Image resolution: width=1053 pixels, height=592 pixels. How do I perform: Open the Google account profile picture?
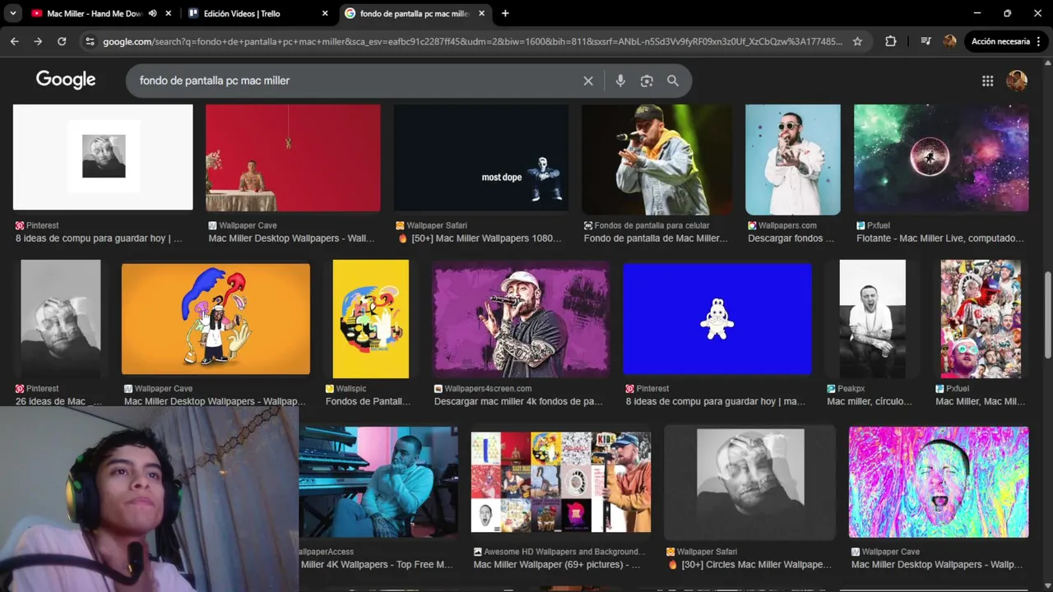[x=1017, y=81]
